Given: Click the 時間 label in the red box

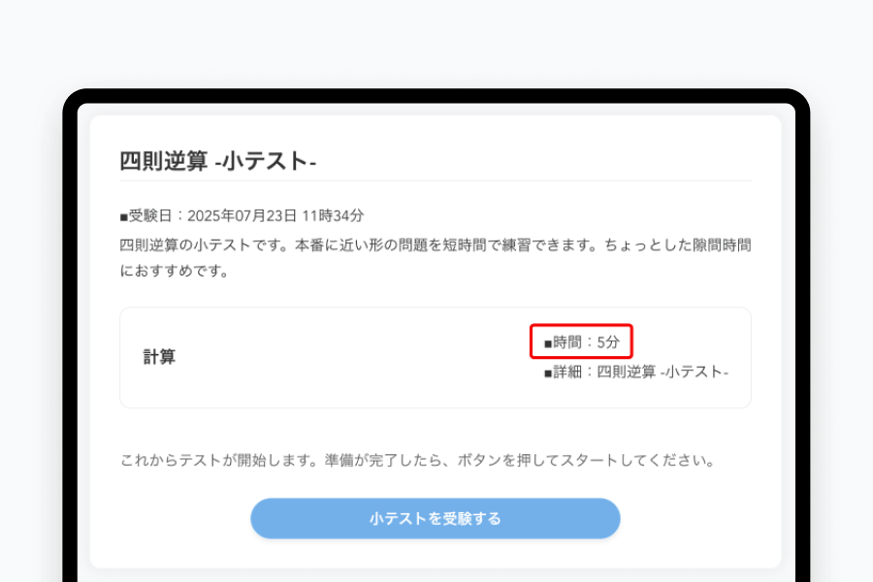Looking at the screenshot, I should click(x=570, y=341).
